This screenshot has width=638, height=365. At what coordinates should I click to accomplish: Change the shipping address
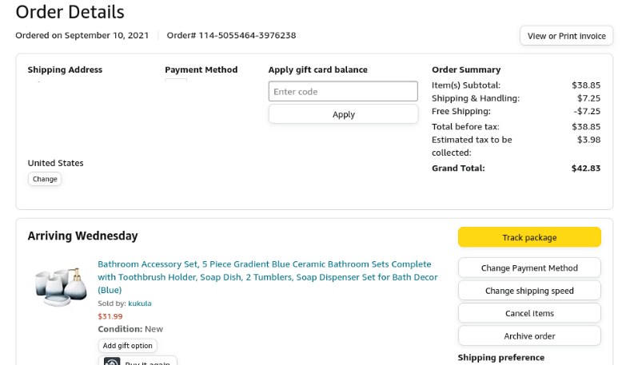pyautogui.click(x=45, y=179)
